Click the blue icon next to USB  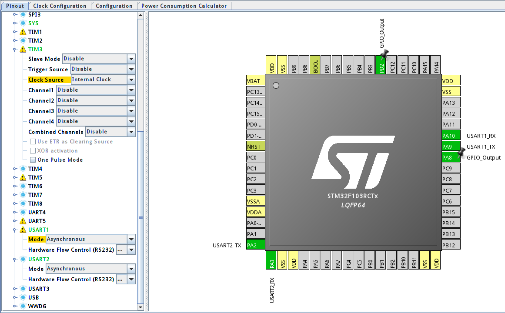click(x=23, y=297)
